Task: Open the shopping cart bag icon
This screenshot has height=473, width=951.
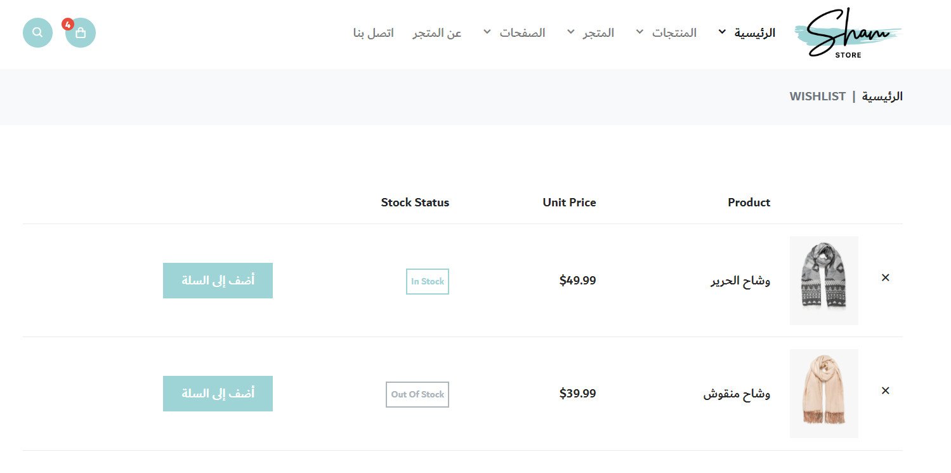Action: 81,33
